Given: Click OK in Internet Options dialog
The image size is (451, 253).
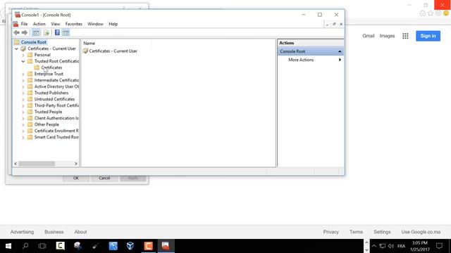Looking at the screenshot, I should click(76, 178).
